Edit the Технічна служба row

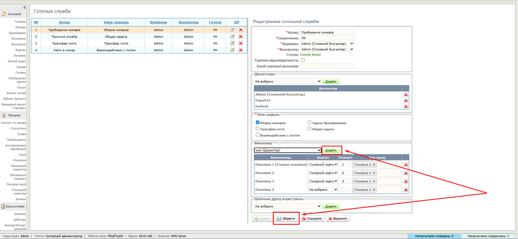(232, 37)
